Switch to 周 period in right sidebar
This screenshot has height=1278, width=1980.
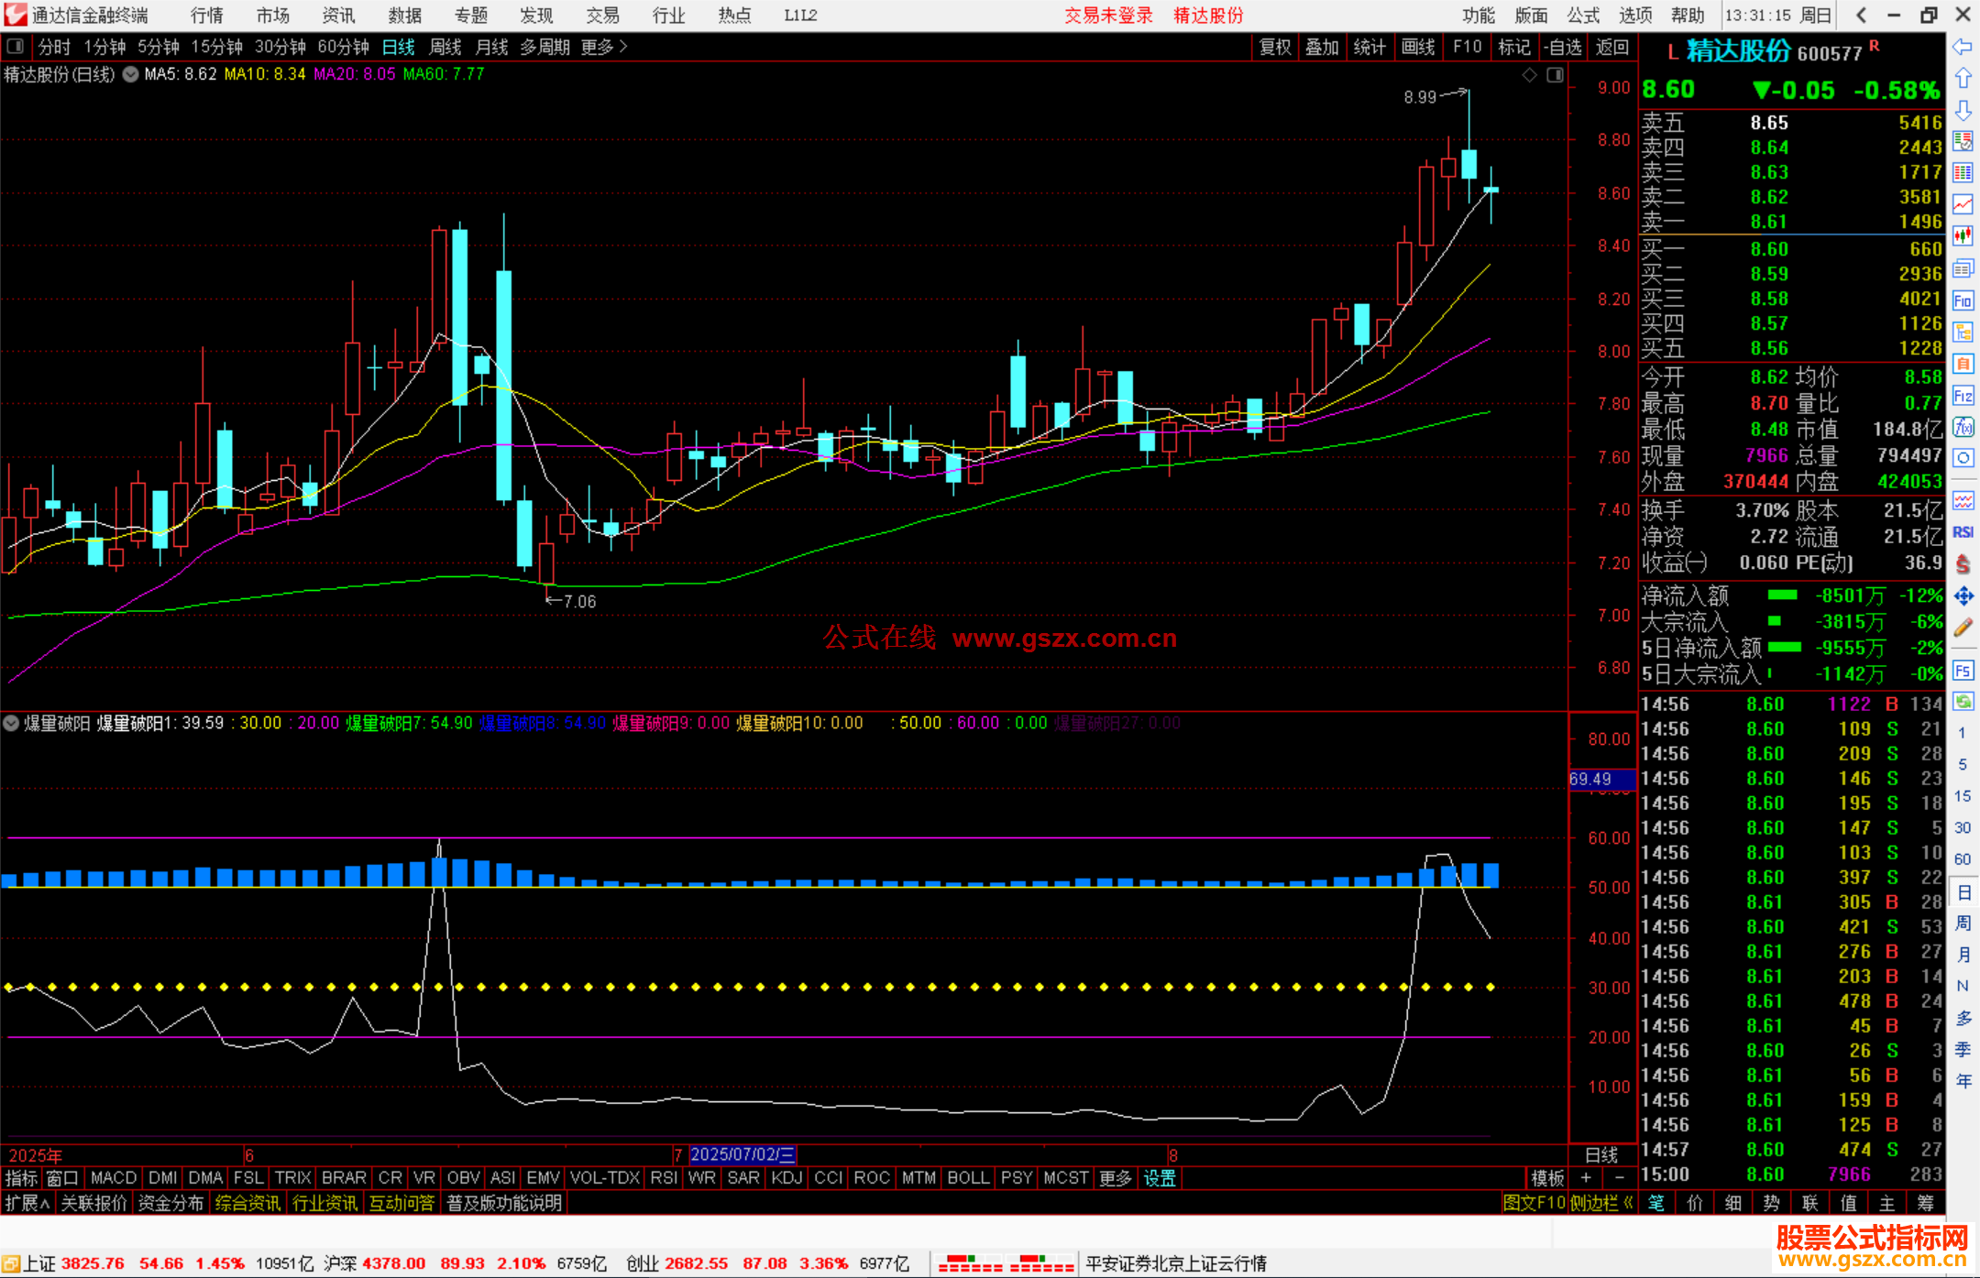tap(1963, 923)
